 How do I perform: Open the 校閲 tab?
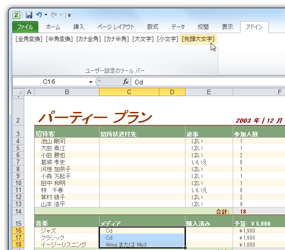click(203, 27)
